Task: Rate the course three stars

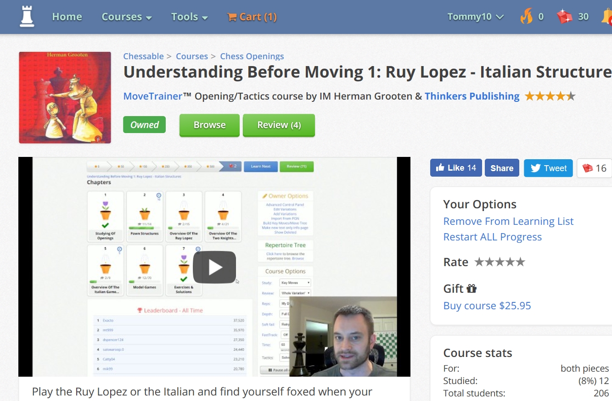Action: coord(500,262)
